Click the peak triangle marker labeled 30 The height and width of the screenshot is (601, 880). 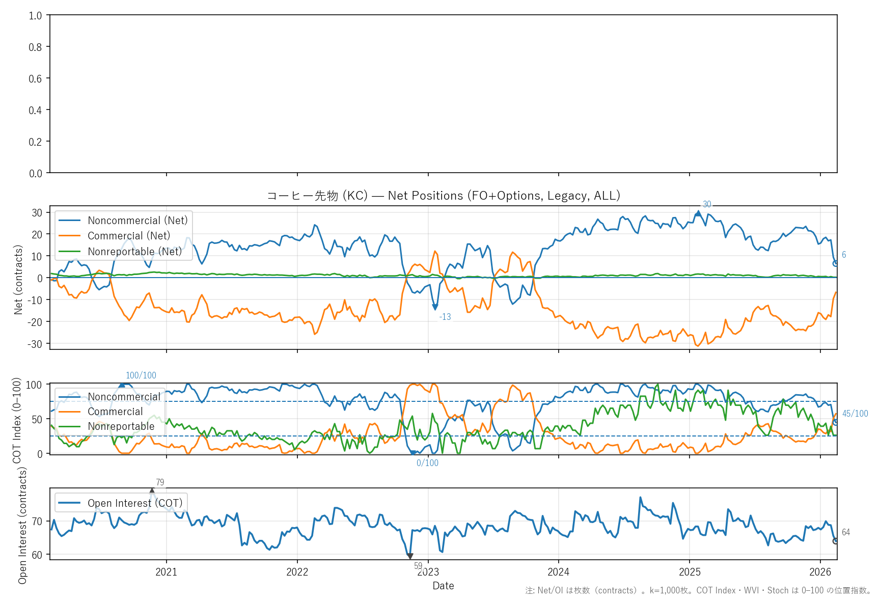pos(698,213)
